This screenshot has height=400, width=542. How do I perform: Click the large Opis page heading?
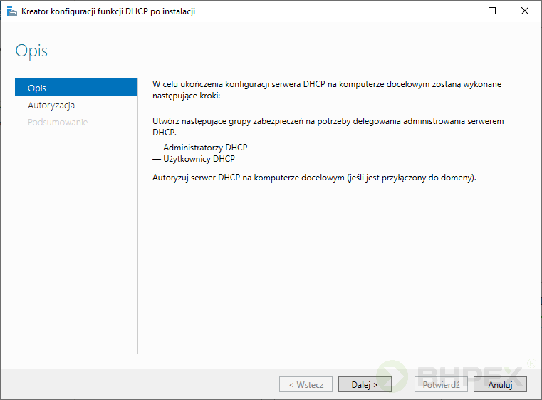pos(32,51)
